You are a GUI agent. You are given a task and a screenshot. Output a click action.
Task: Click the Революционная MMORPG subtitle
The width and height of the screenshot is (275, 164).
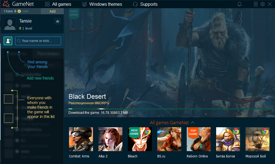point(89,103)
